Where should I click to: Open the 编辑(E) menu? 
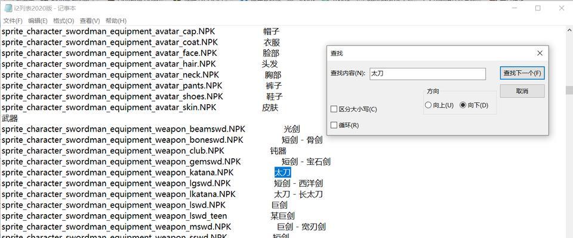tap(38, 21)
